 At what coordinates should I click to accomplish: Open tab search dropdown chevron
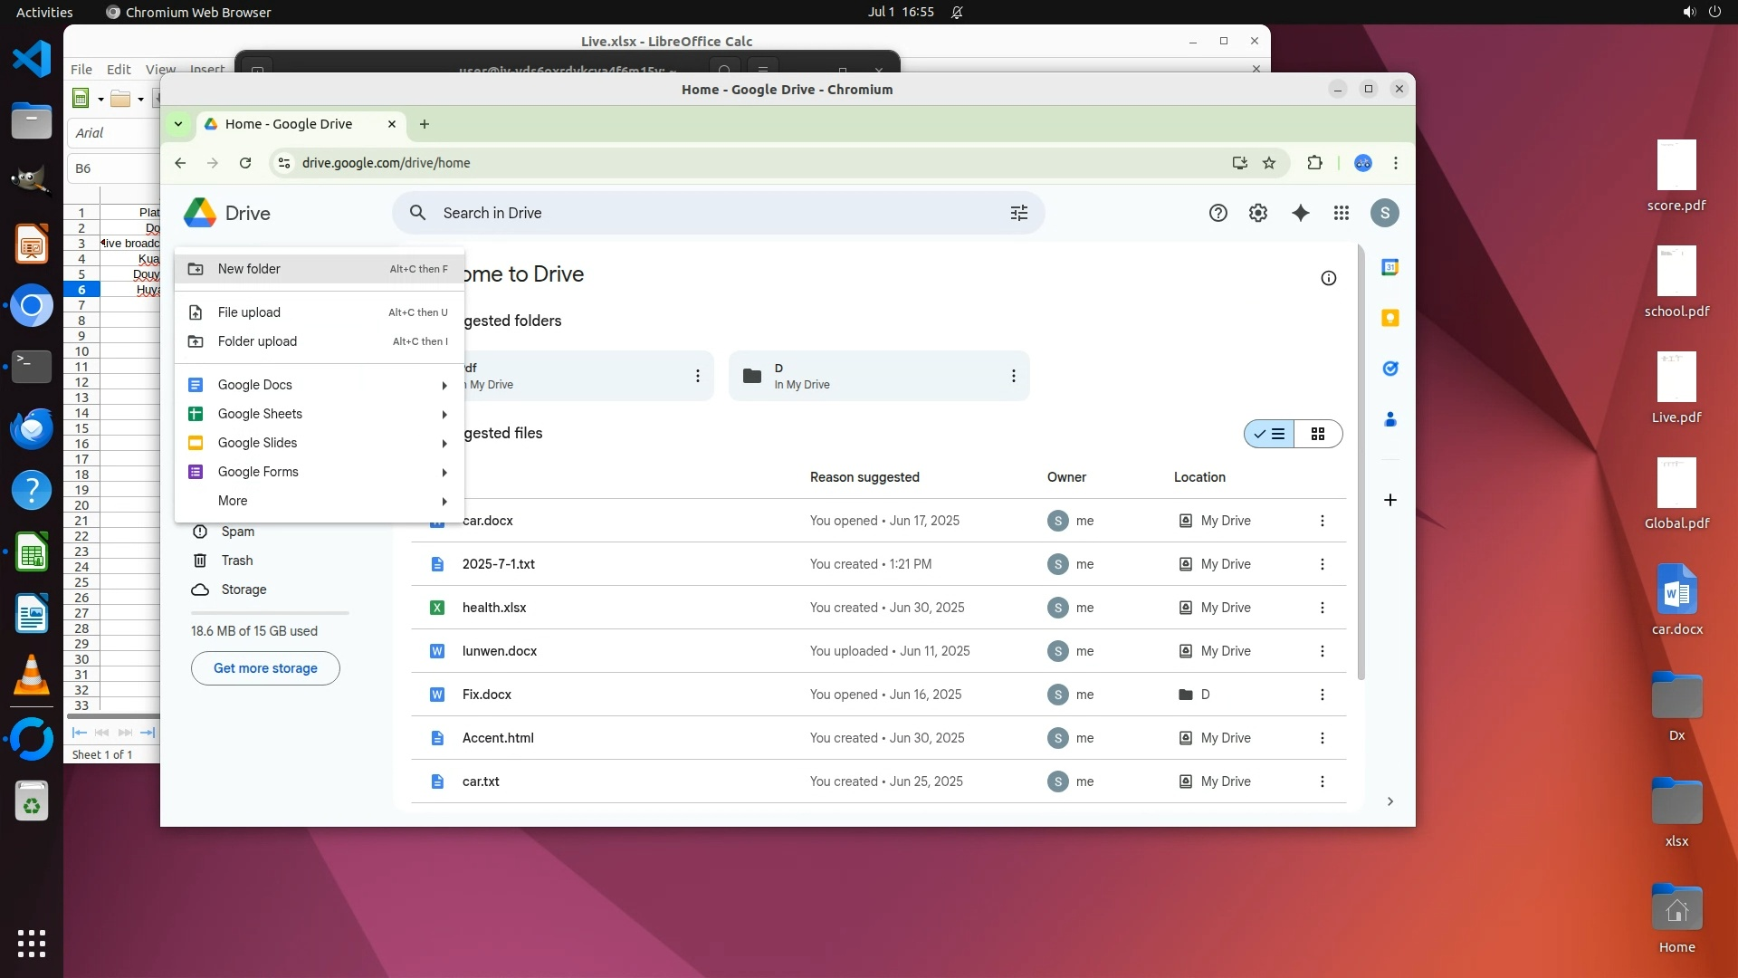178,124
